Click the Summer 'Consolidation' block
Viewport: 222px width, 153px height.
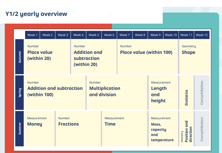[202, 129]
